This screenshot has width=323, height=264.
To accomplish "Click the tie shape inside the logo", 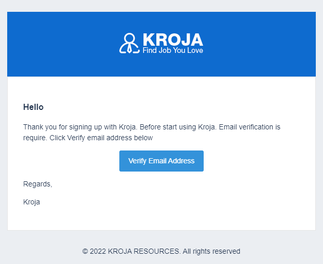I will [x=130, y=48].
